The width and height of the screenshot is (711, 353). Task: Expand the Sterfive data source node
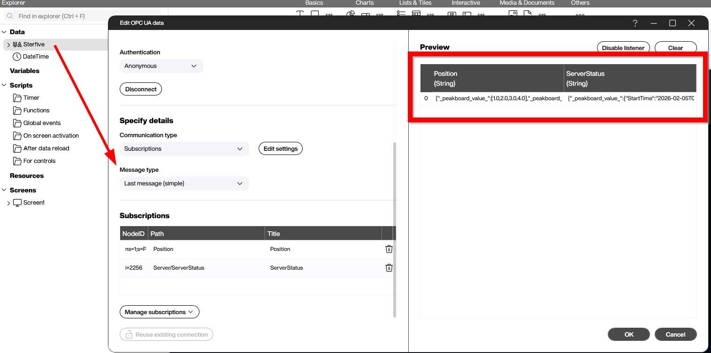coord(8,44)
